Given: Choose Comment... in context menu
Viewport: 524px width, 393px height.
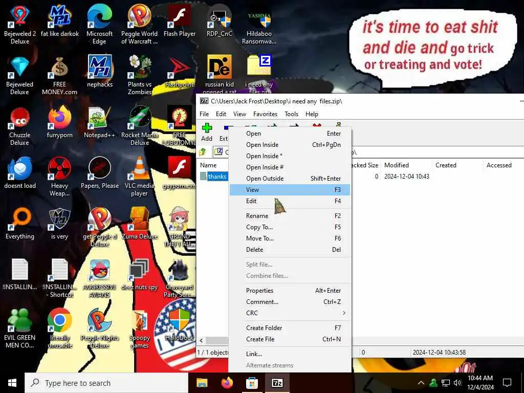Looking at the screenshot, I should coord(290,302).
